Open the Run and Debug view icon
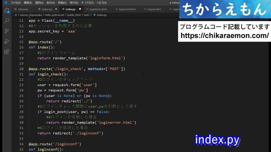Viewport: 271px width, 152px height. pyautogui.click(x=7, y=41)
